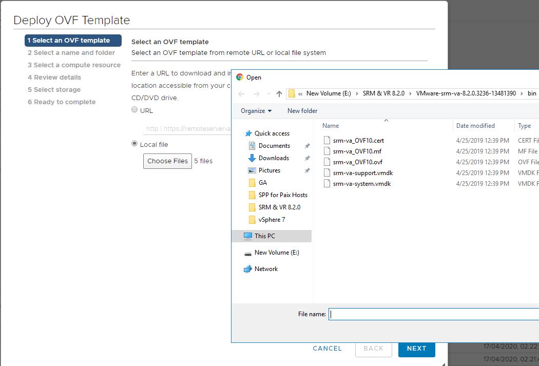Select the Local file radio button

click(x=134, y=144)
